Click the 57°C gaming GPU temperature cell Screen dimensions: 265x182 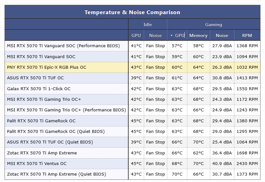[x=177, y=46]
